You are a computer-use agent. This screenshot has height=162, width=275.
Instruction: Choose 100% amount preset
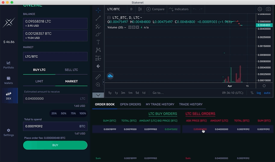pos(83,113)
